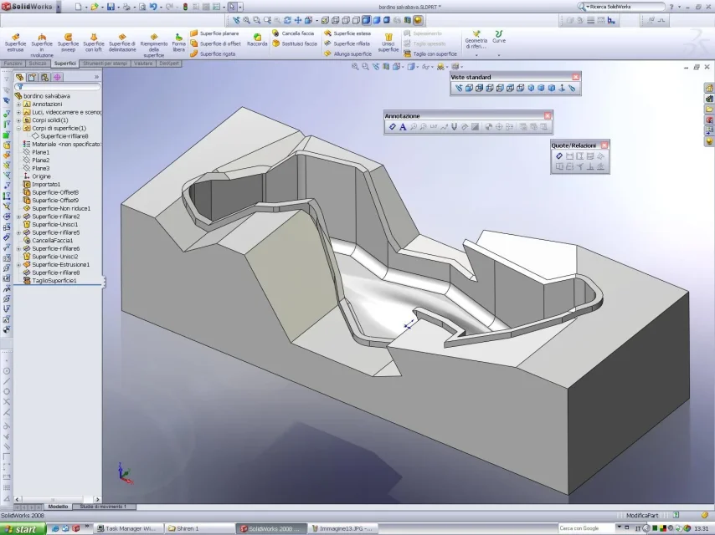Activate the Unisci superficie tool
715x535 pixels.
click(x=388, y=43)
